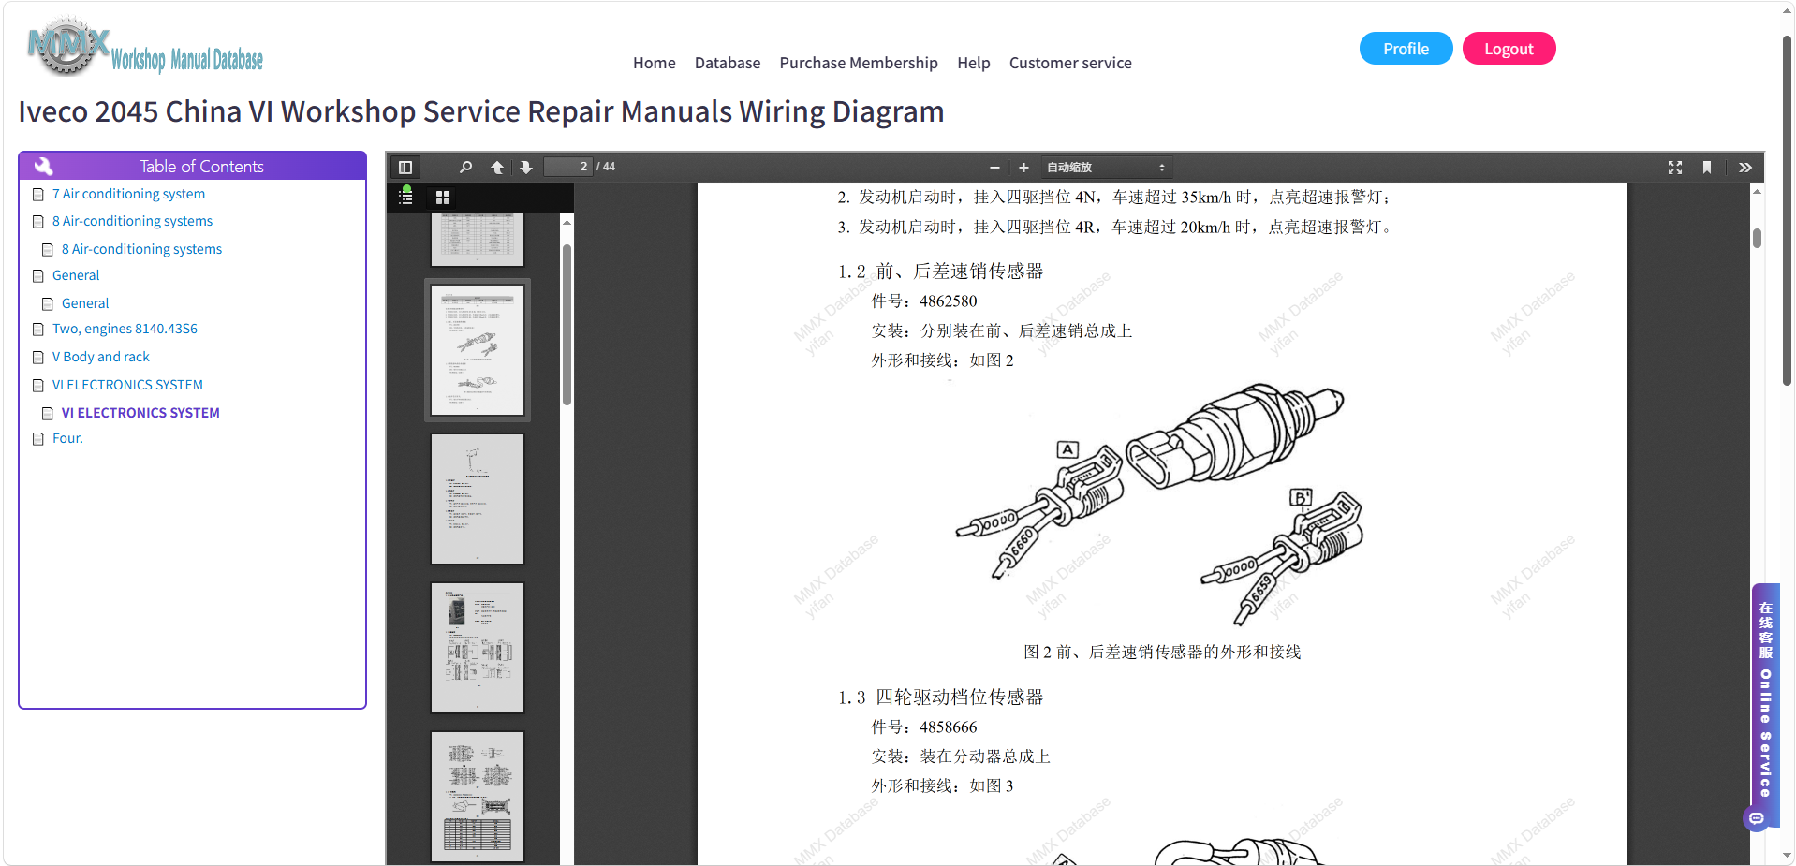Toggle the PDF sidebar panel
1796x866 pixels.
(405, 168)
